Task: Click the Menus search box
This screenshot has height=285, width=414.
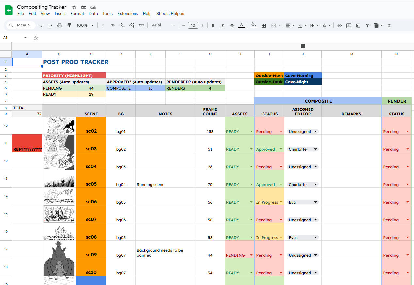Action: [20, 25]
